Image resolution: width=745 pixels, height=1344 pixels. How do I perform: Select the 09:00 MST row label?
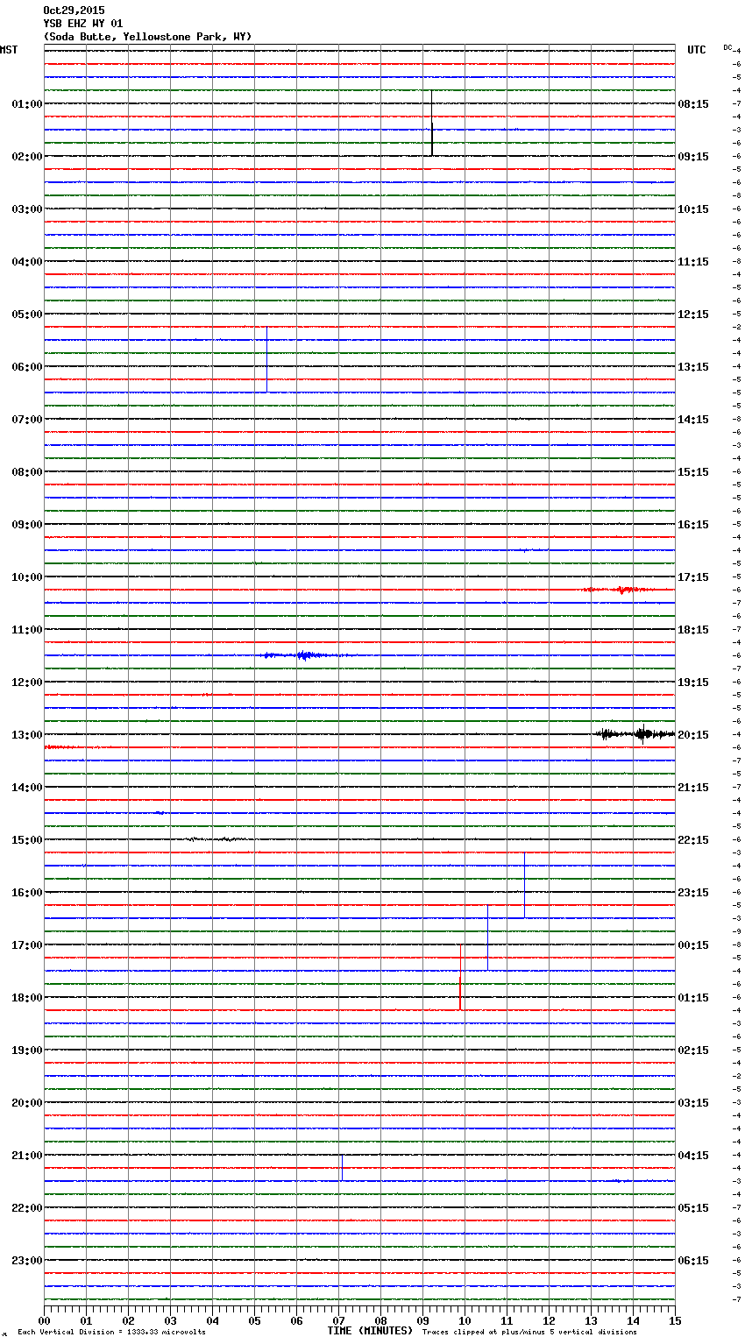(x=27, y=525)
